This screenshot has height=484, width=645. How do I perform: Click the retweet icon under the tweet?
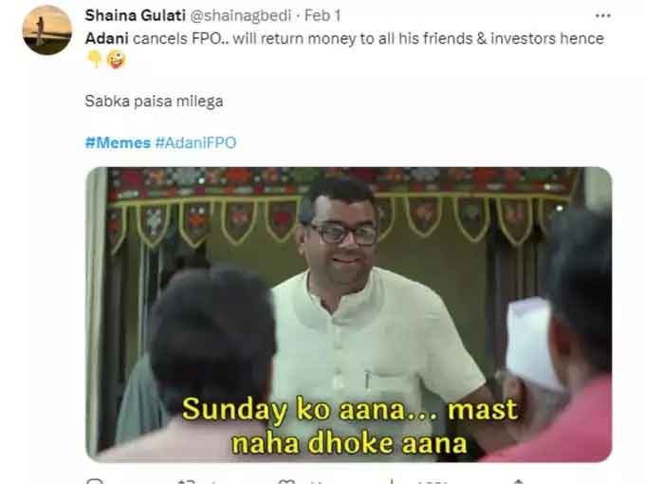coord(186,481)
